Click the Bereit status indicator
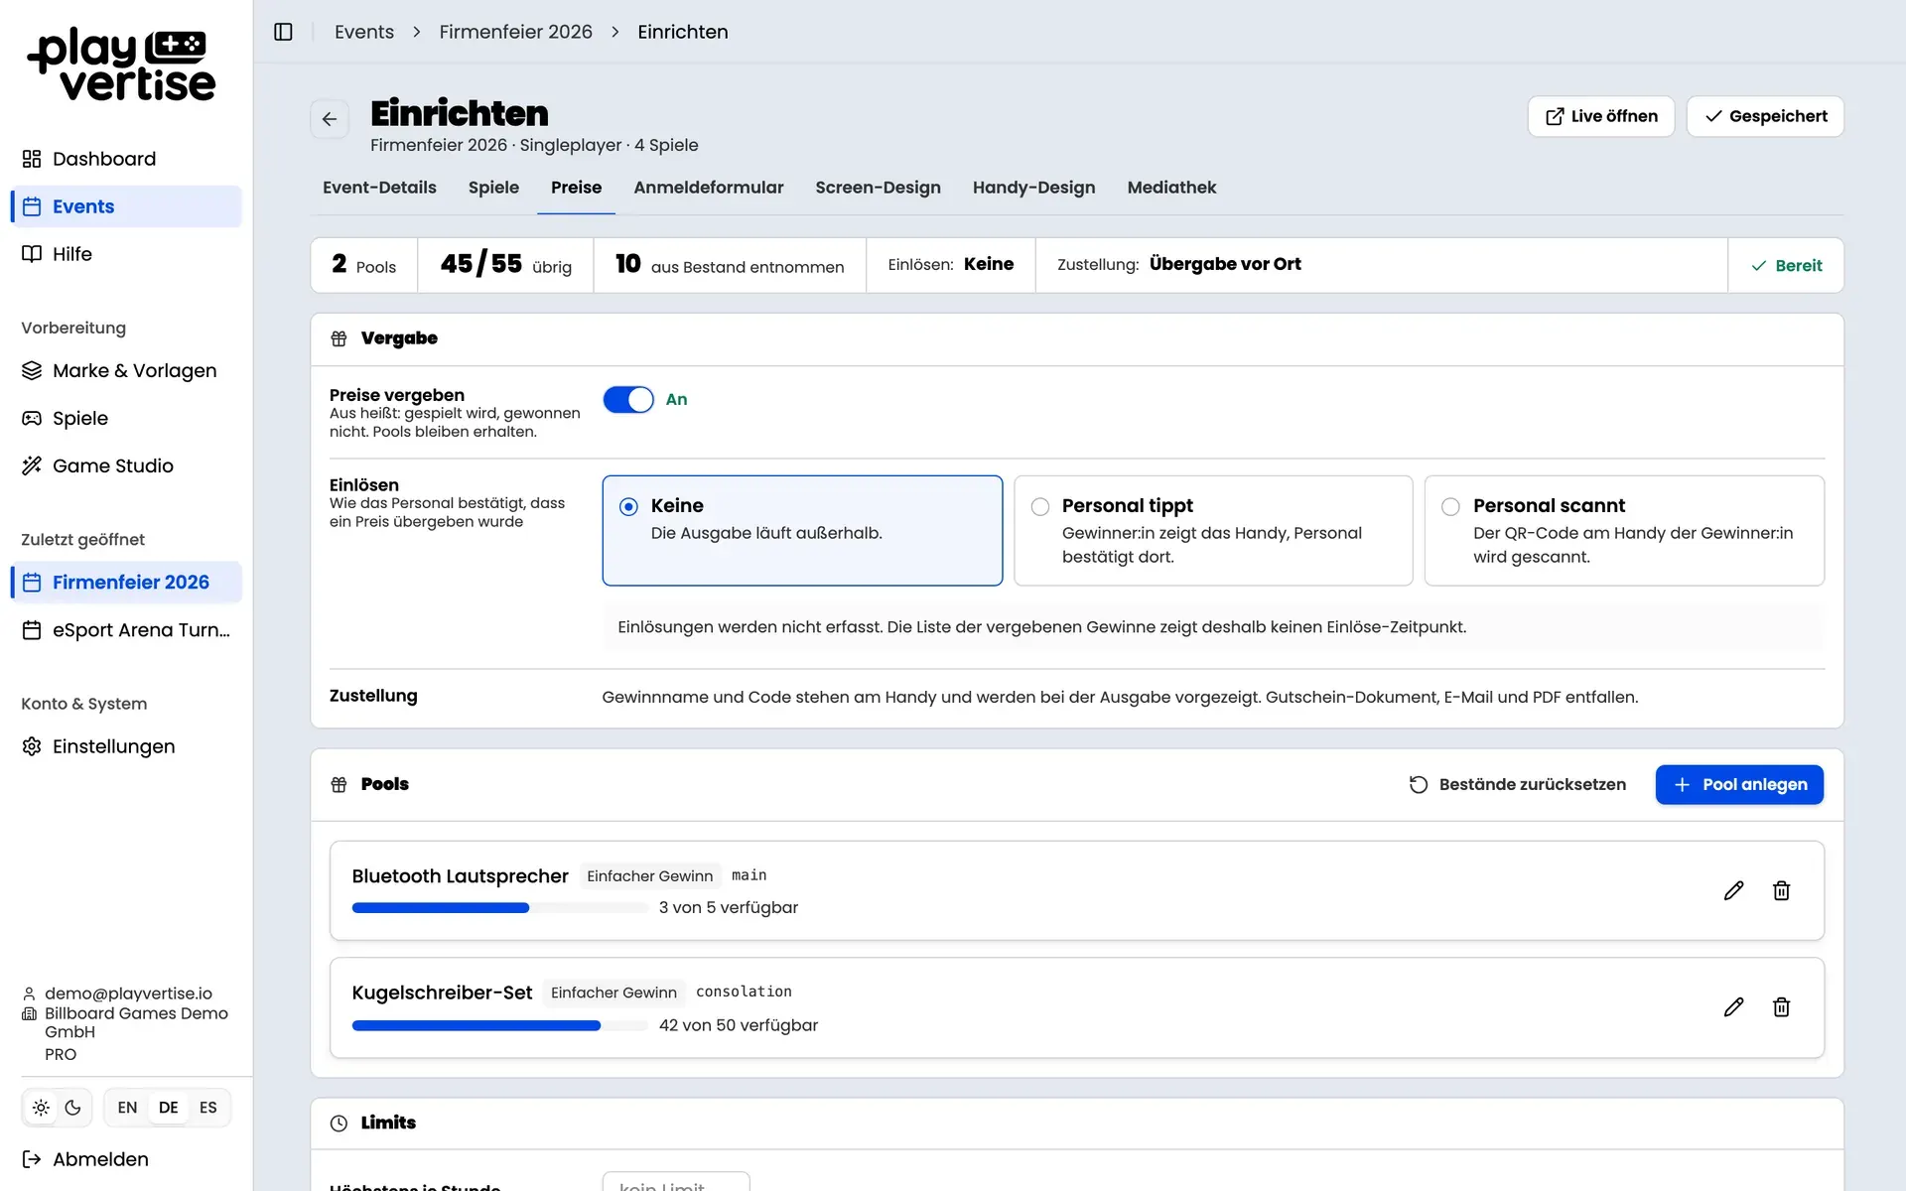1906x1191 pixels. tap(1786, 265)
